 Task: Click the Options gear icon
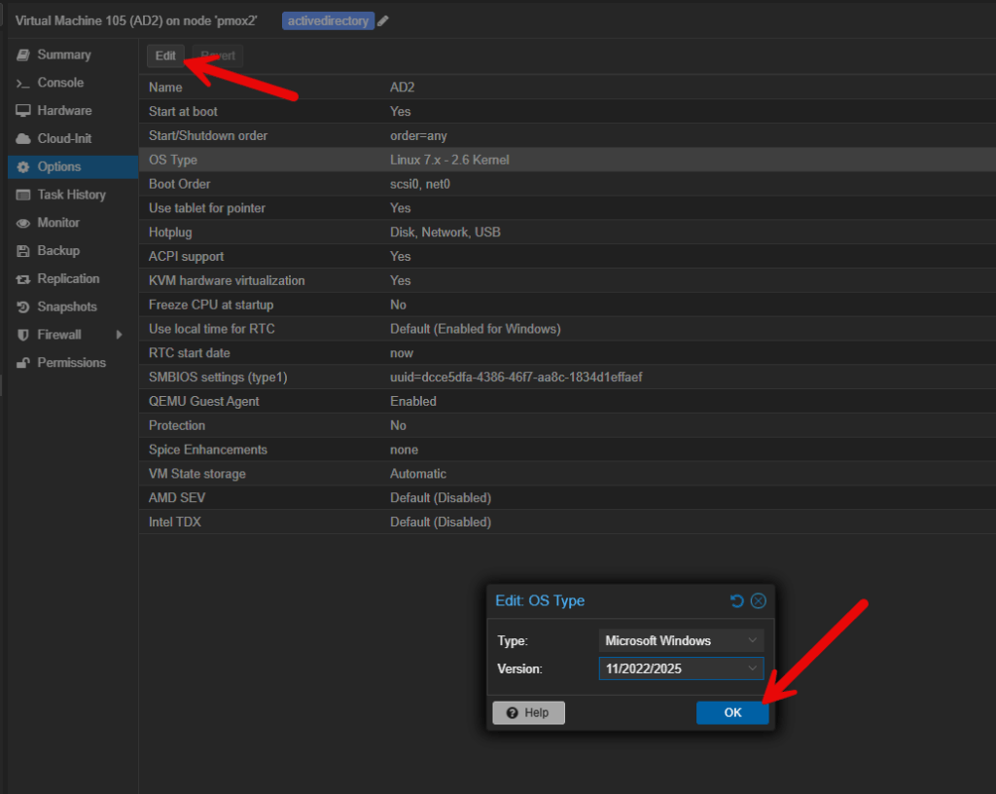pos(23,166)
